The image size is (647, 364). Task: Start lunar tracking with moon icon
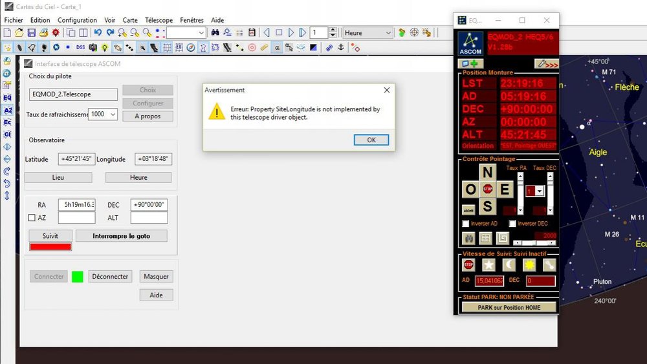(509, 264)
